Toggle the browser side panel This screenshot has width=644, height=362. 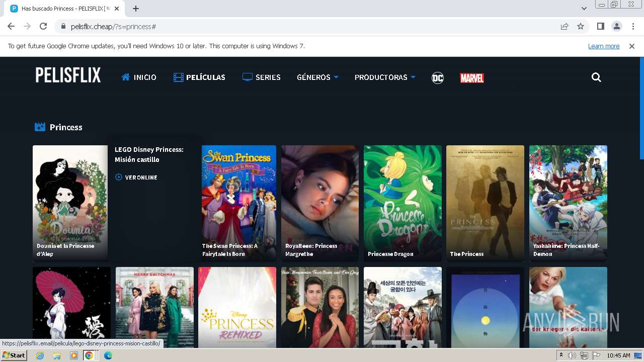tap(600, 26)
